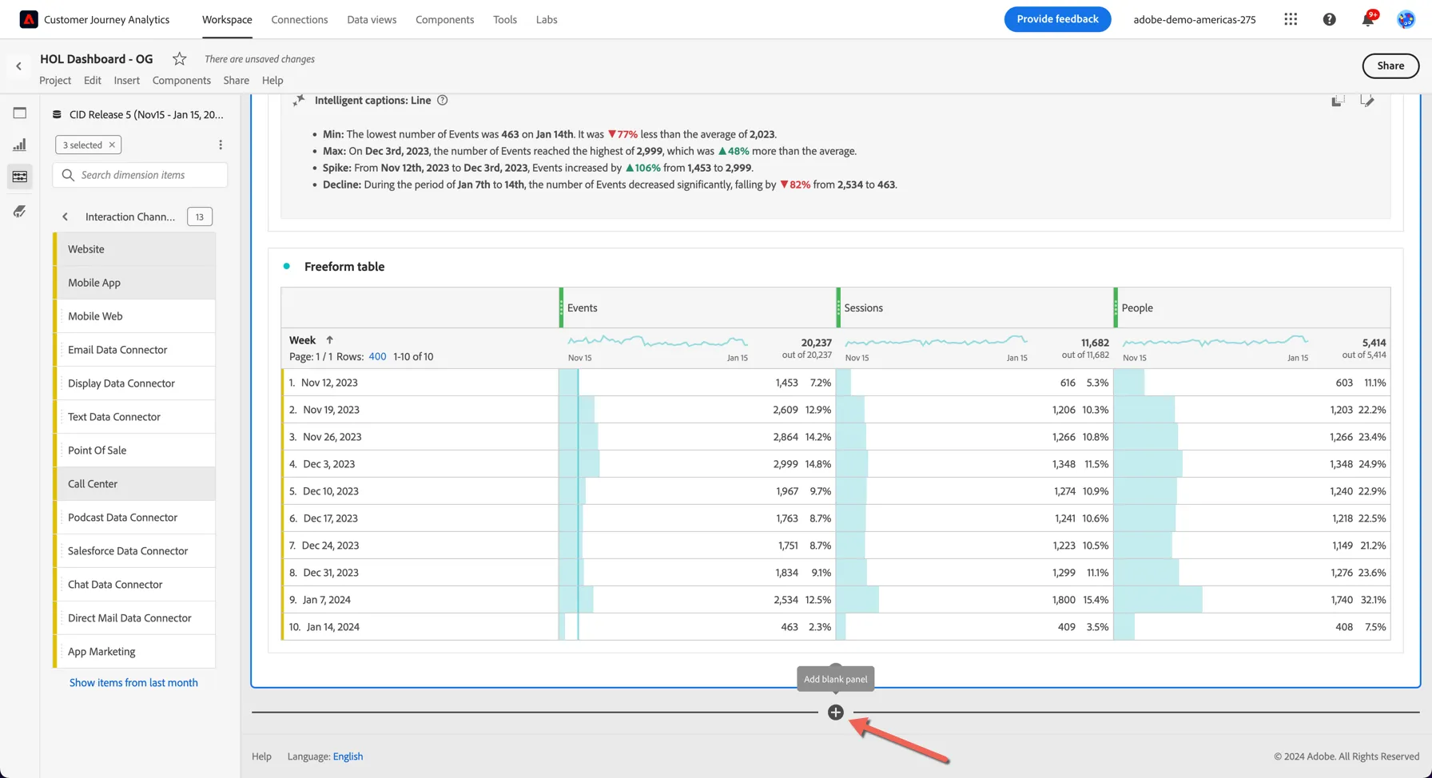The height and width of the screenshot is (778, 1432).
Task: Click the Intelligent captions info icon
Action: pyautogui.click(x=442, y=100)
